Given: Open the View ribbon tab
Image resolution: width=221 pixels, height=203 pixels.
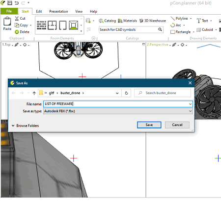Looking at the screenshot, I should [79, 11].
